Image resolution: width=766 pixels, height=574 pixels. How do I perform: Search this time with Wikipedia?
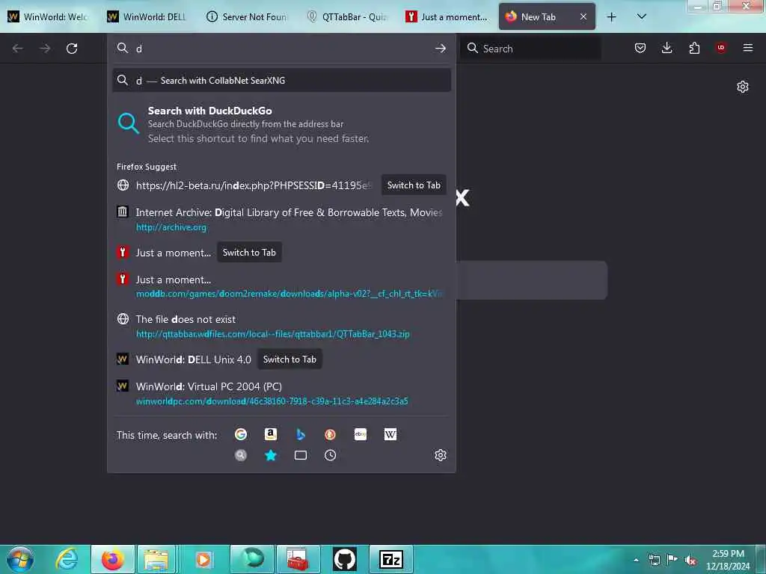(390, 434)
